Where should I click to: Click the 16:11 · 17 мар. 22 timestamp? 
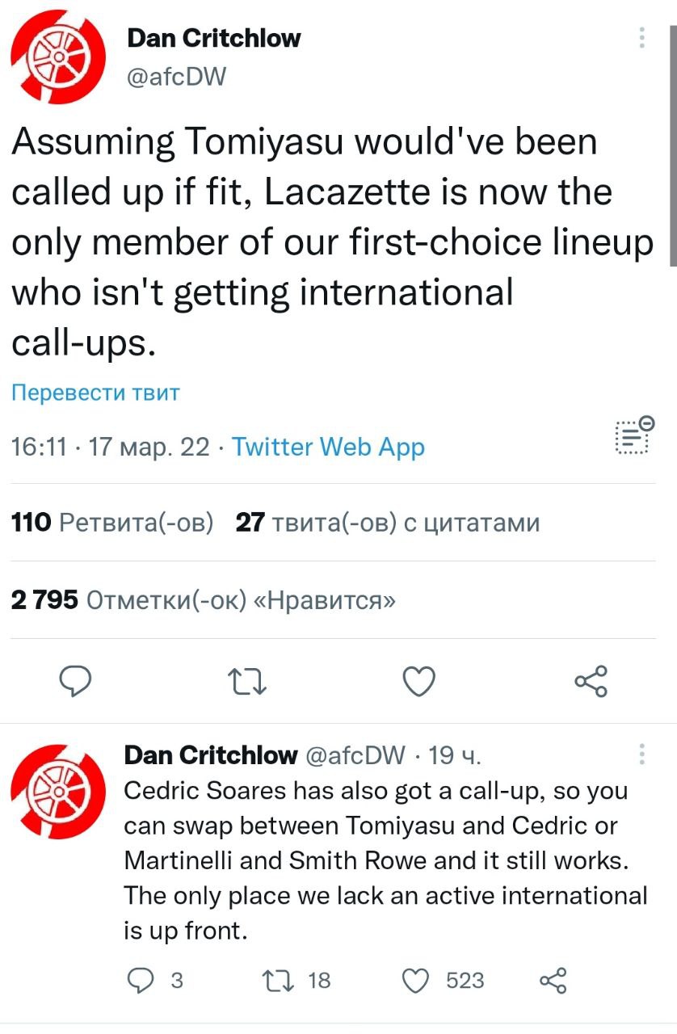tap(110, 447)
